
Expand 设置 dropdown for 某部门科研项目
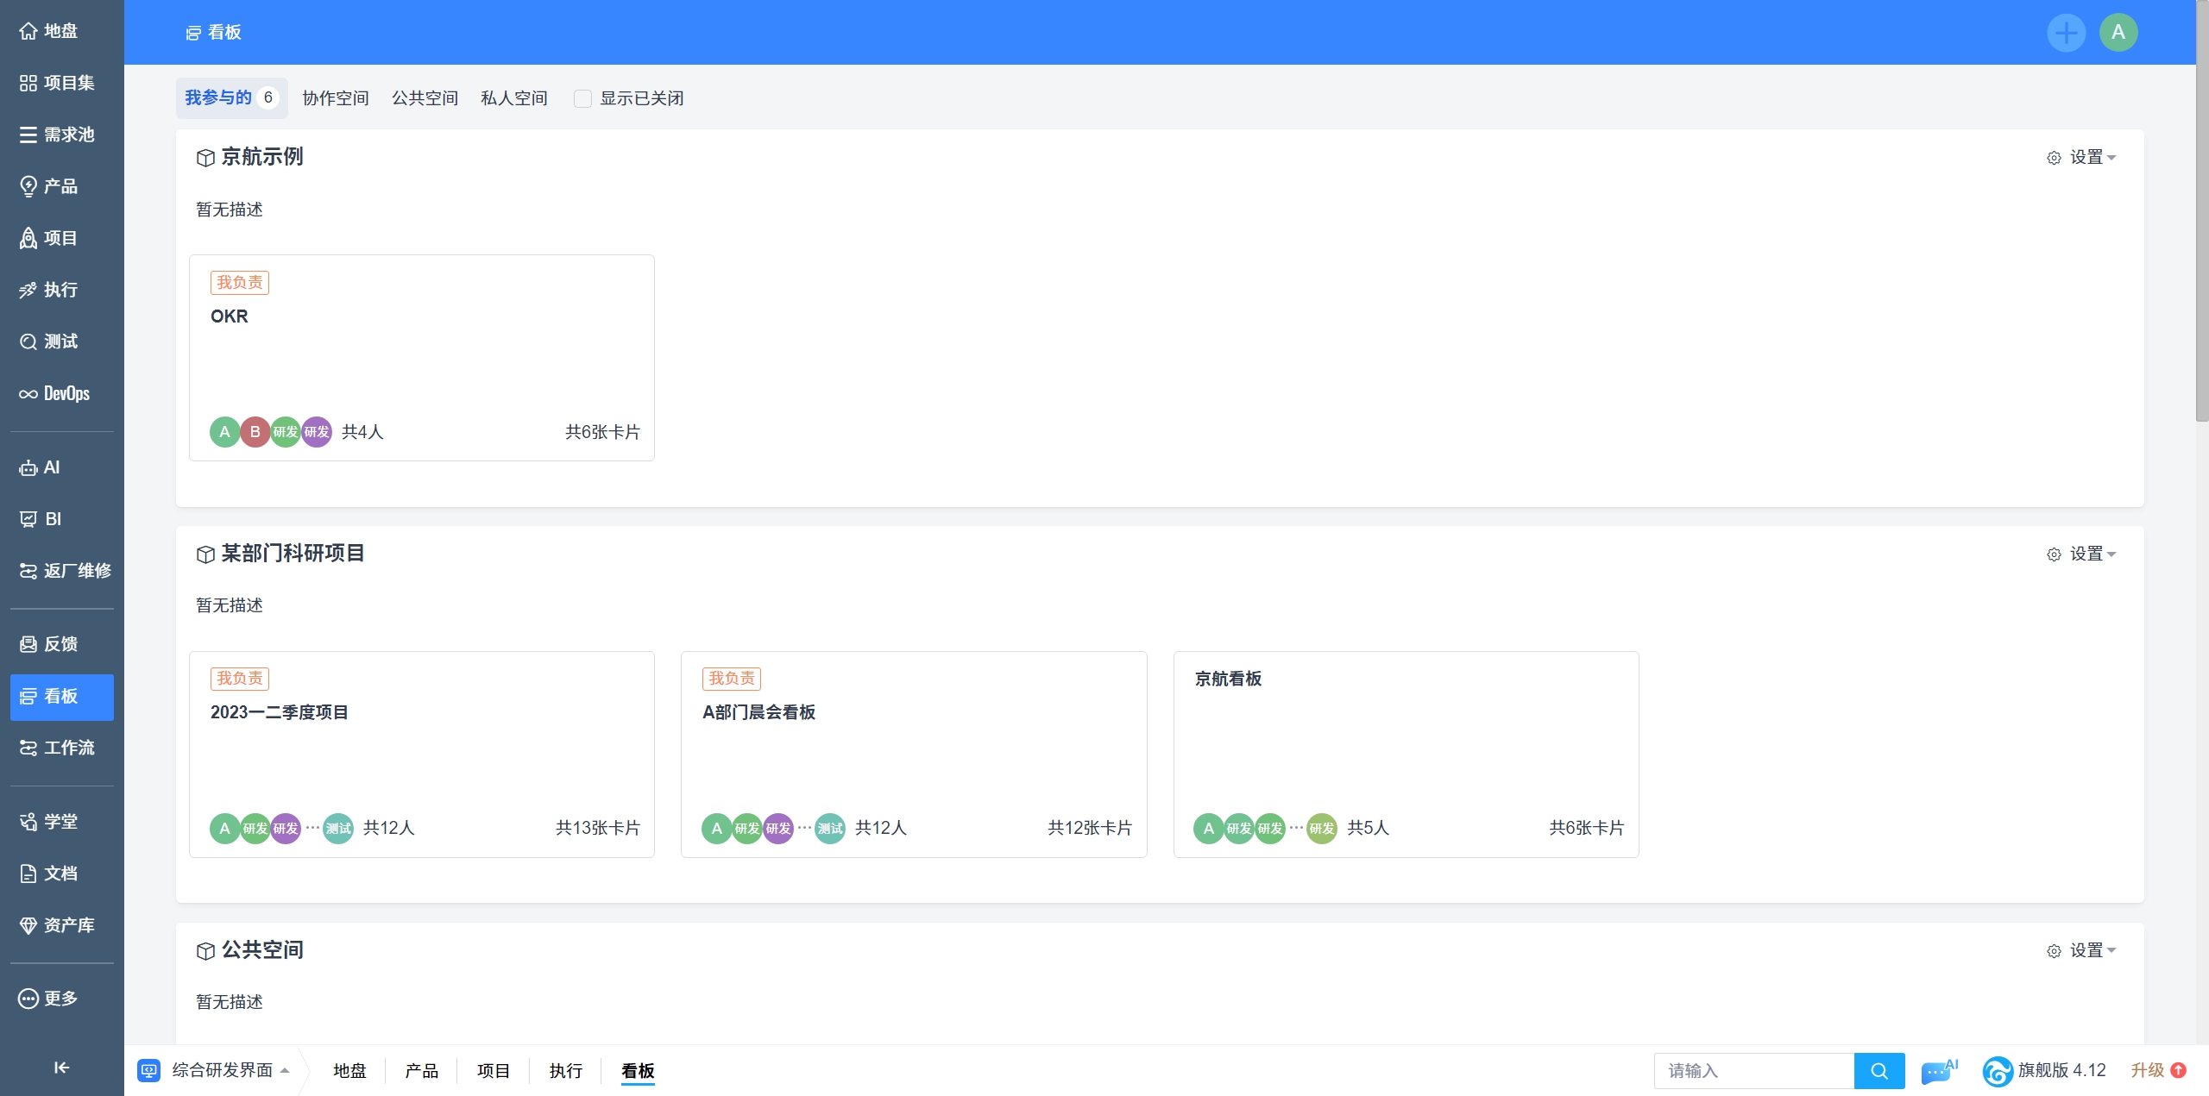point(2081,554)
